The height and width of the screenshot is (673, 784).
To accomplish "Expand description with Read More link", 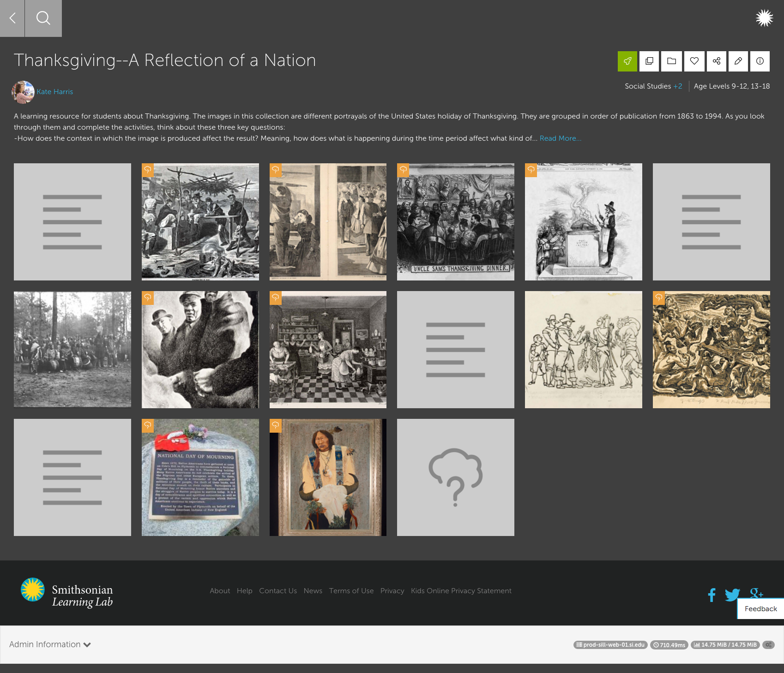I will tap(560, 138).
